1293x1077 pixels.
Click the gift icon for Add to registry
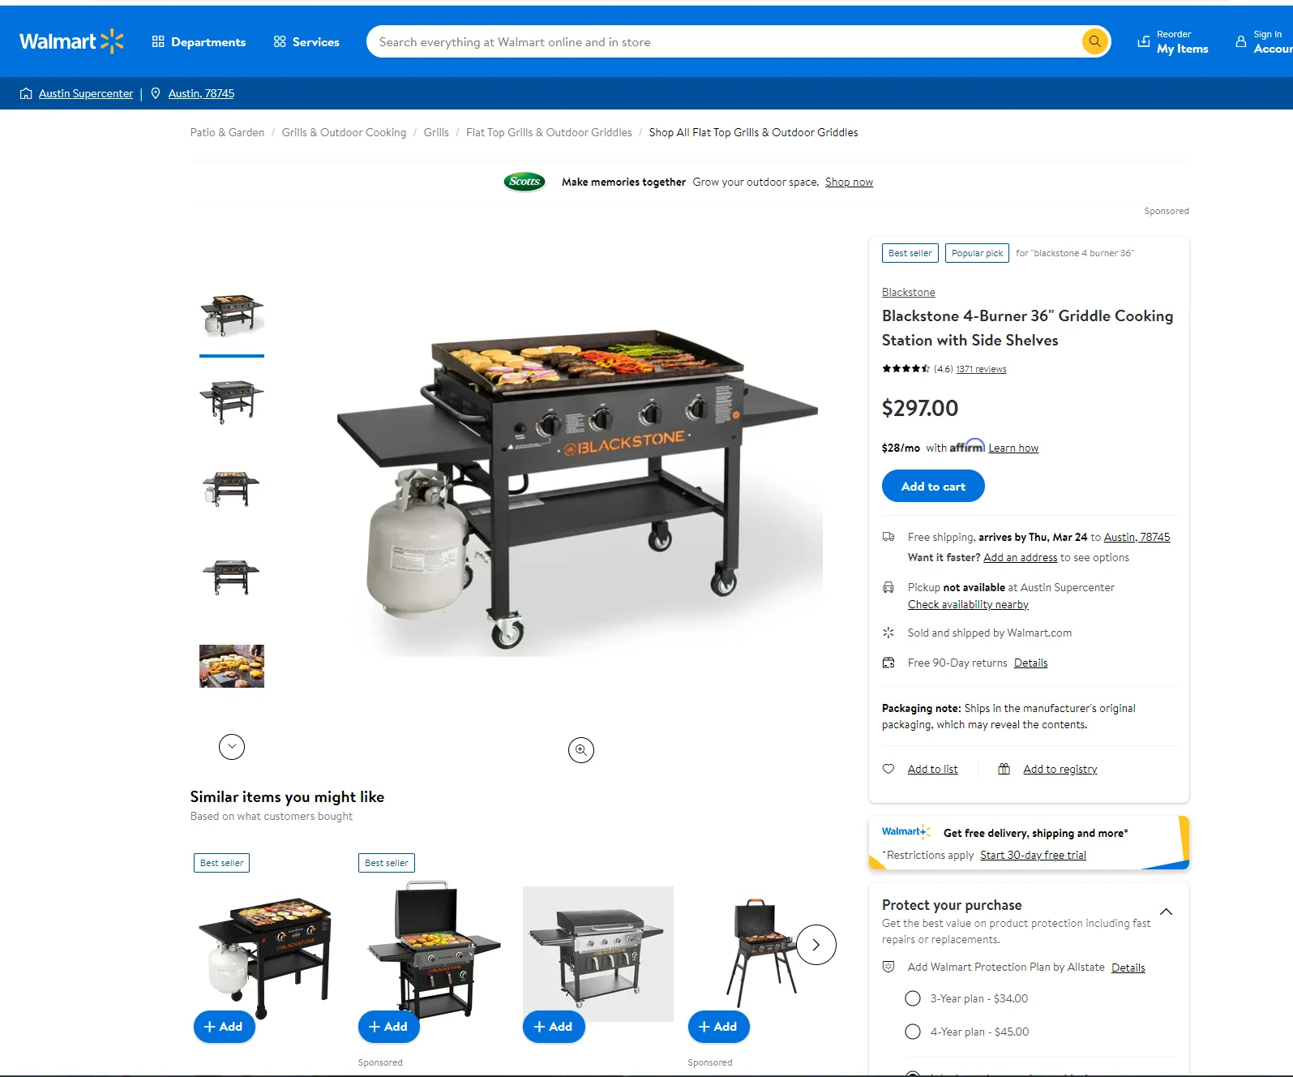1004,769
